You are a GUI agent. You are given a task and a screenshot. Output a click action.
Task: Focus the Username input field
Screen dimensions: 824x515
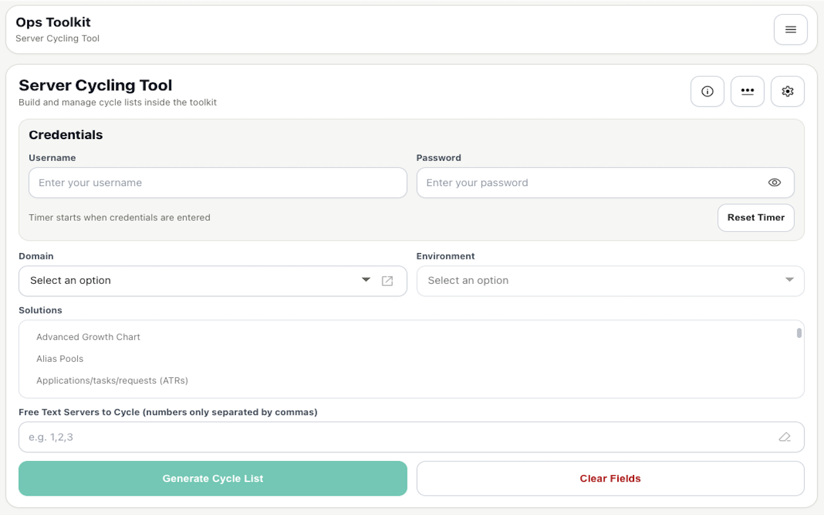tap(218, 183)
